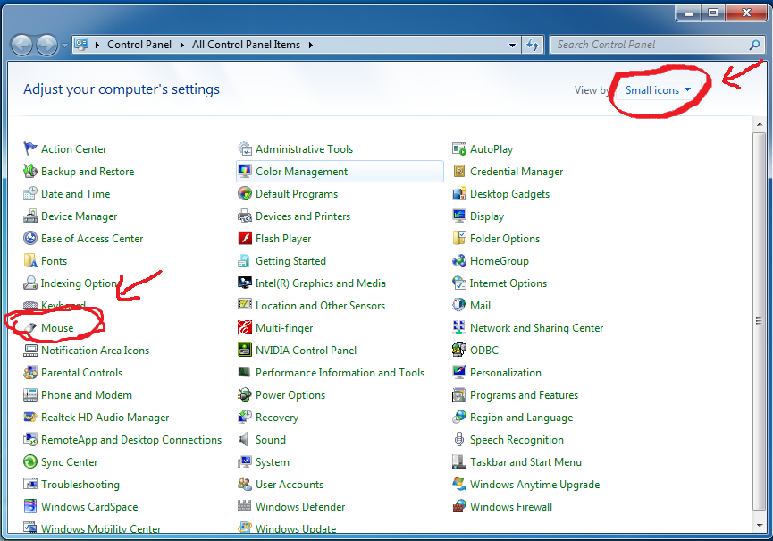Screen dimensions: 773x541
Task: Open the System link
Action: (x=273, y=462)
